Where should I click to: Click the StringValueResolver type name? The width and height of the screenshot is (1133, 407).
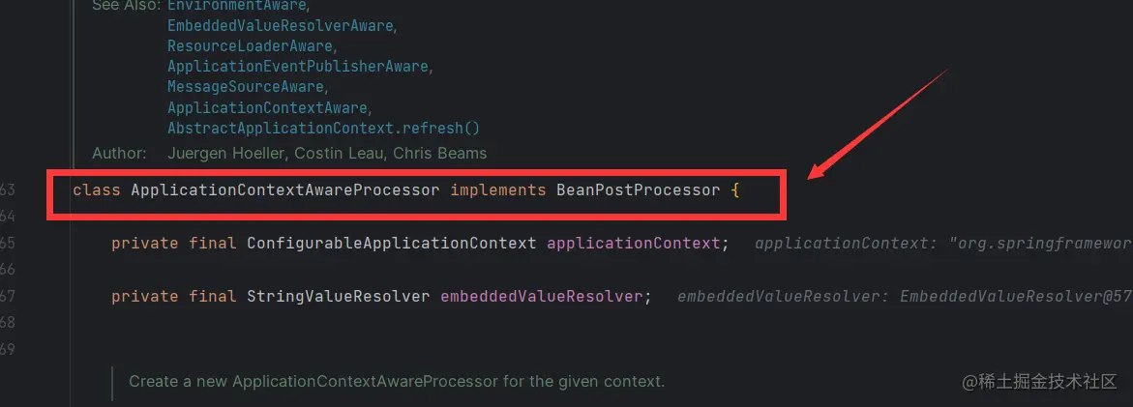tap(339, 296)
